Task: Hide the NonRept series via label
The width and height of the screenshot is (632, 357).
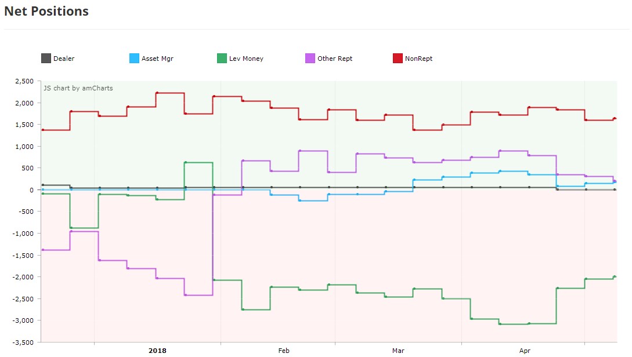Action: [419, 59]
